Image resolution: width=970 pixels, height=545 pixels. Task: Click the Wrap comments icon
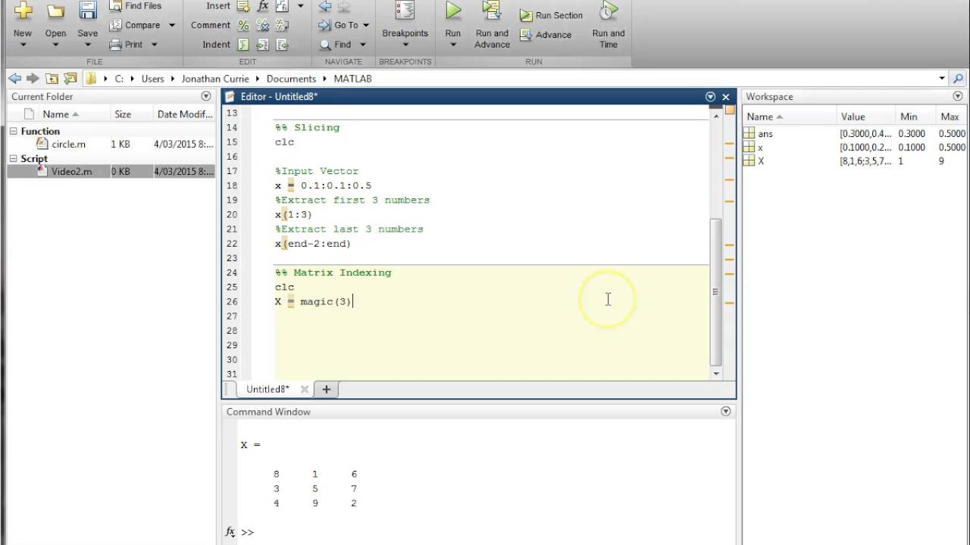[281, 25]
